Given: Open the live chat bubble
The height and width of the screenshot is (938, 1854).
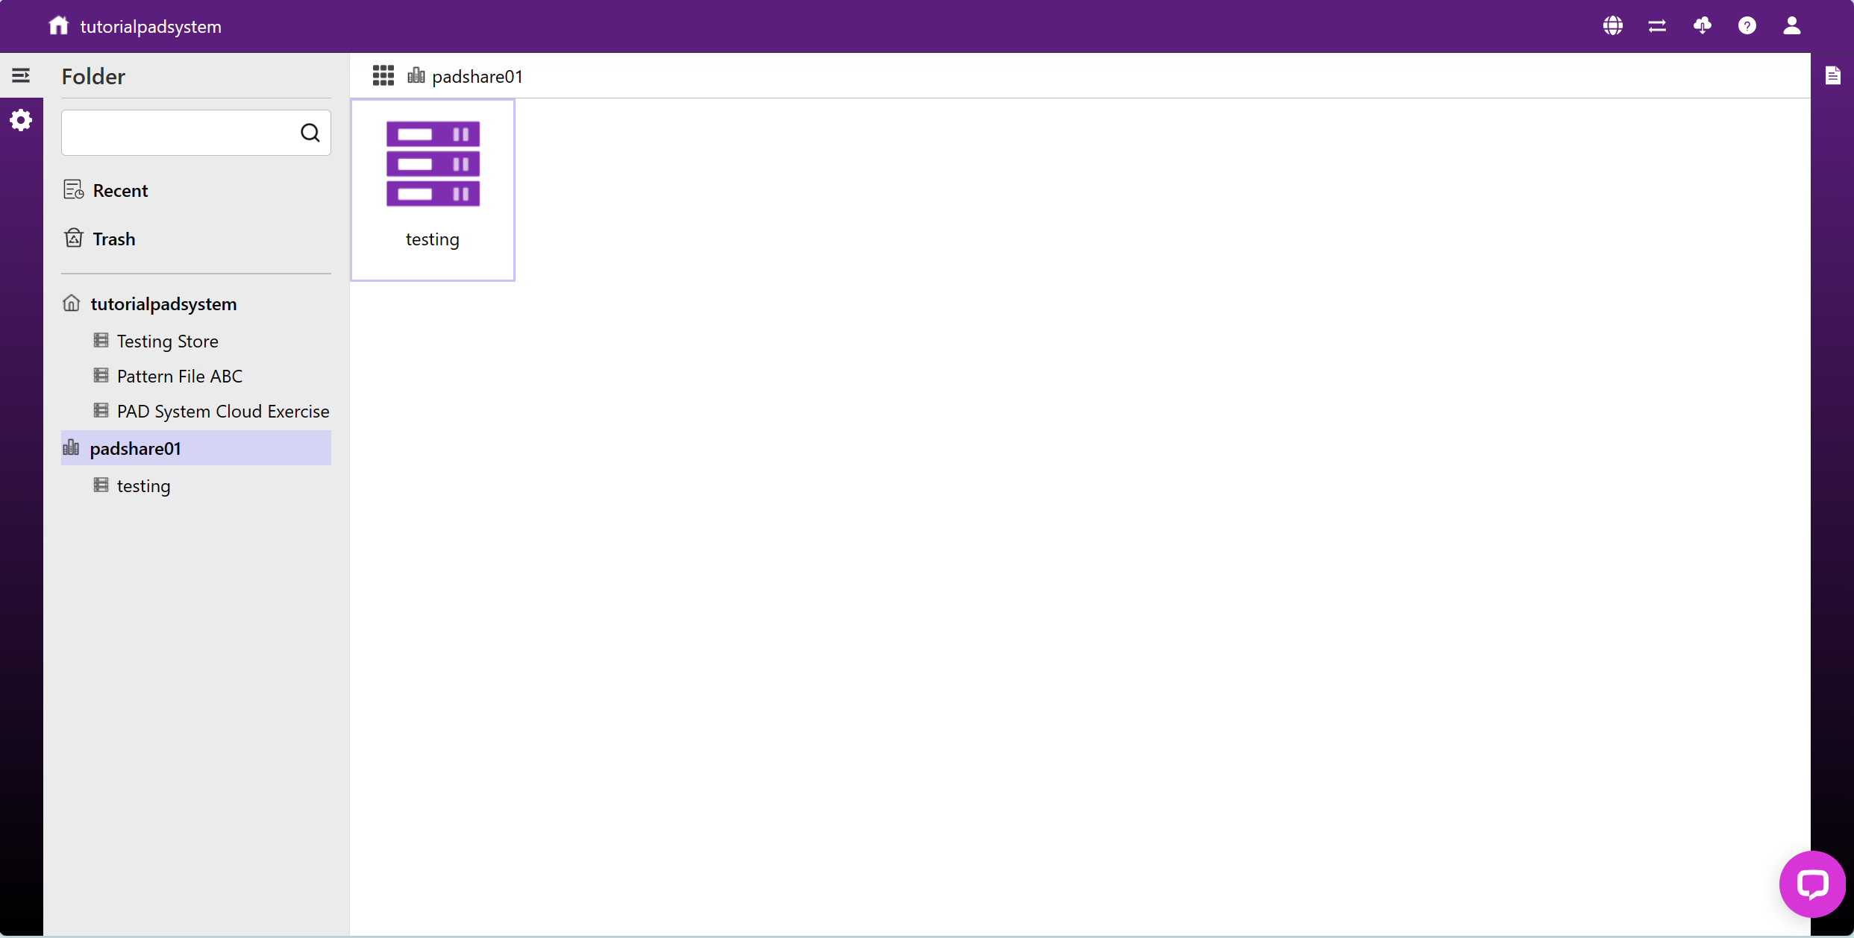Looking at the screenshot, I should (x=1812, y=884).
